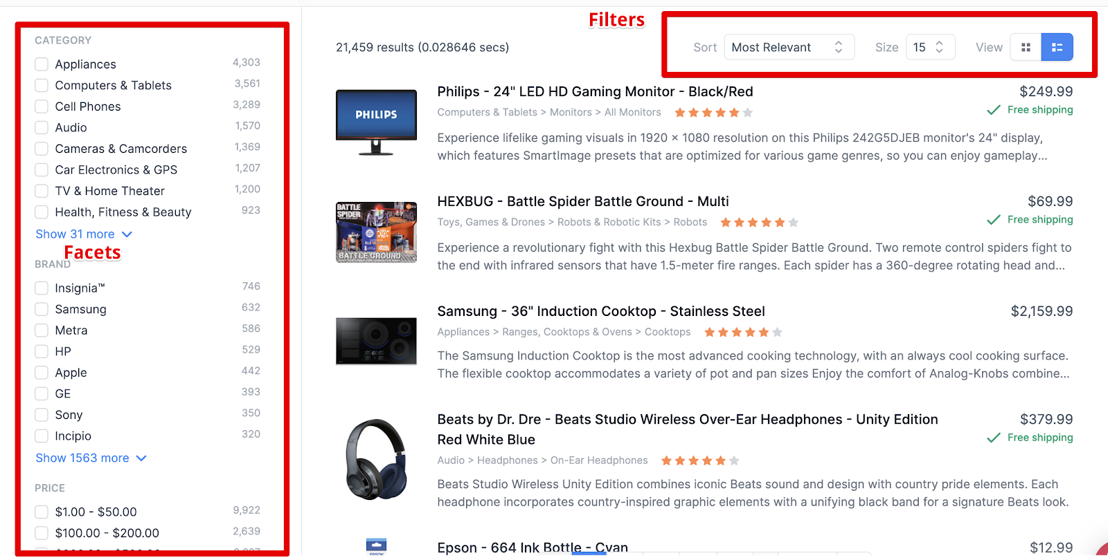Check the Metra brand filter
Screen dimensions: 1108x558
click(42, 331)
